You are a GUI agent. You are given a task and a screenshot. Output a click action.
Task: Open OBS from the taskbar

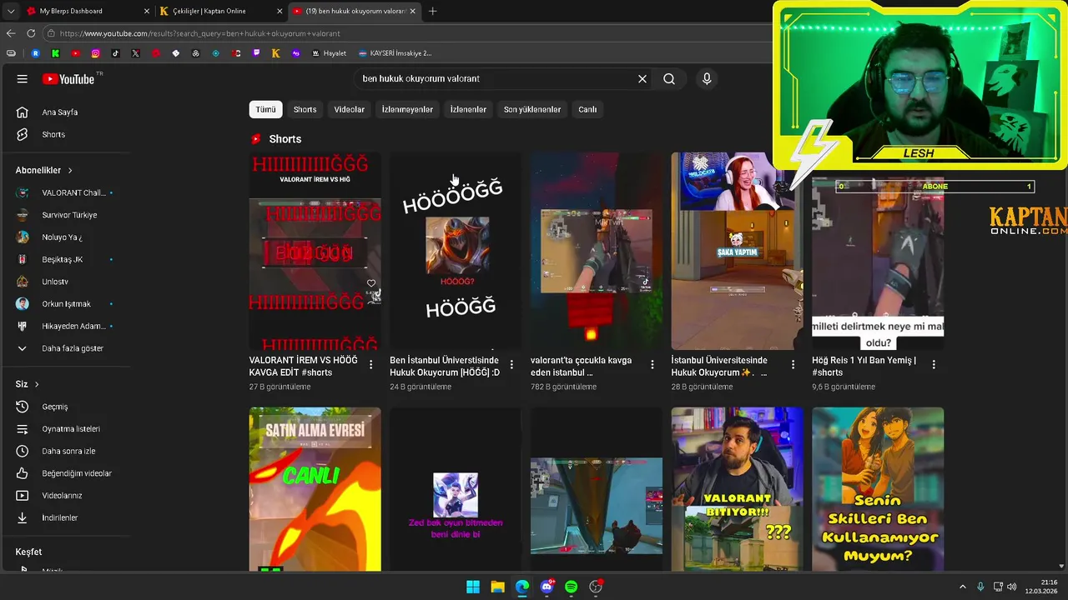coord(596,587)
